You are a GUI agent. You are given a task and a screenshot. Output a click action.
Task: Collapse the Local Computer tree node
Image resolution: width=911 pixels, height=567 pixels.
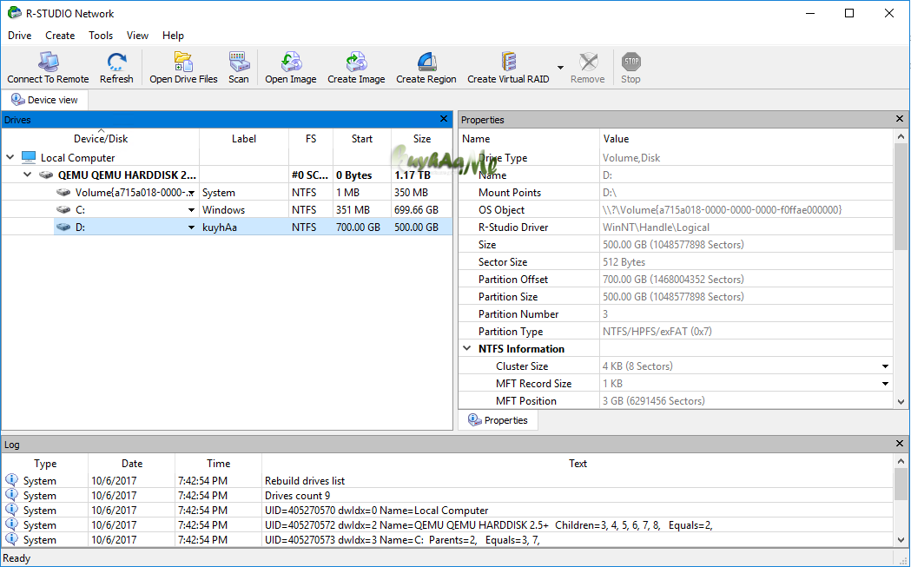(x=10, y=157)
